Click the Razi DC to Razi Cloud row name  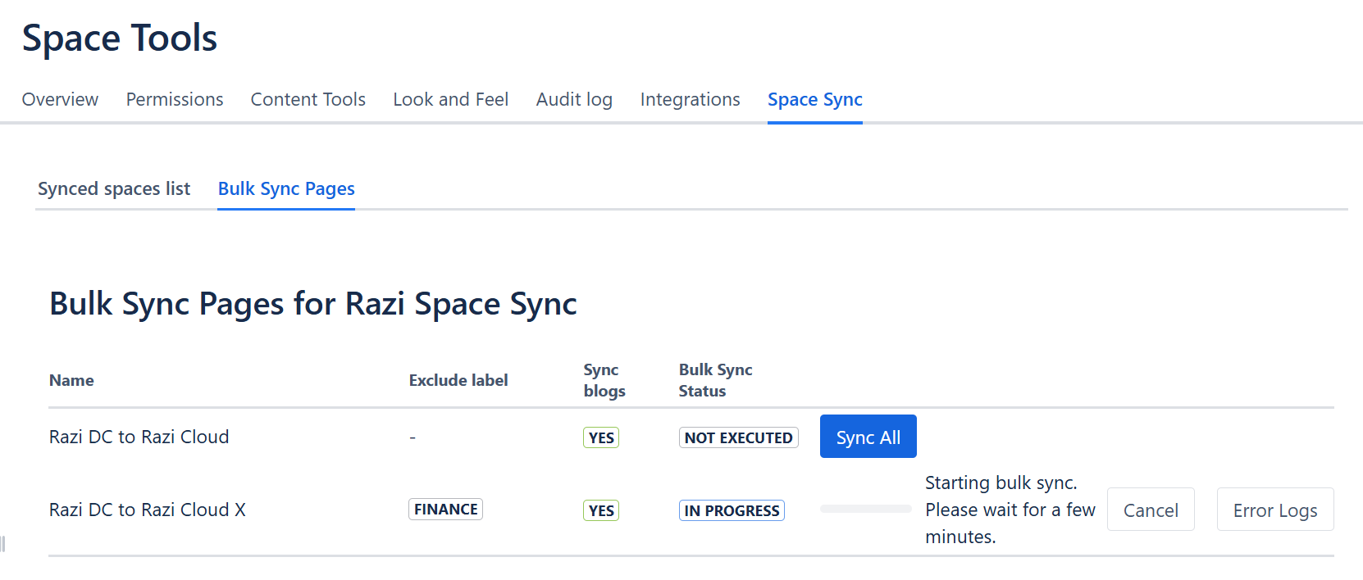[x=139, y=437]
